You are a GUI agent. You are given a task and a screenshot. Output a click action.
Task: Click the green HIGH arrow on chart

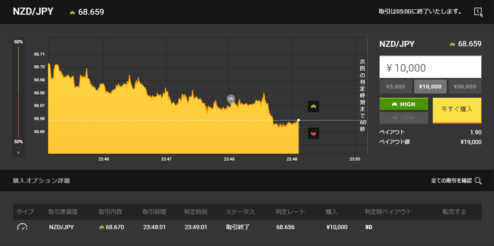pyautogui.click(x=313, y=107)
